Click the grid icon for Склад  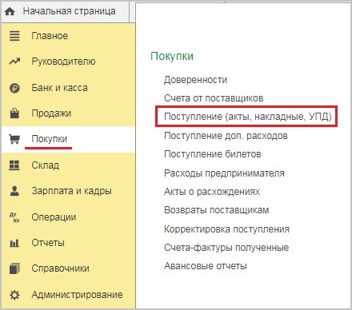tap(14, 165)
